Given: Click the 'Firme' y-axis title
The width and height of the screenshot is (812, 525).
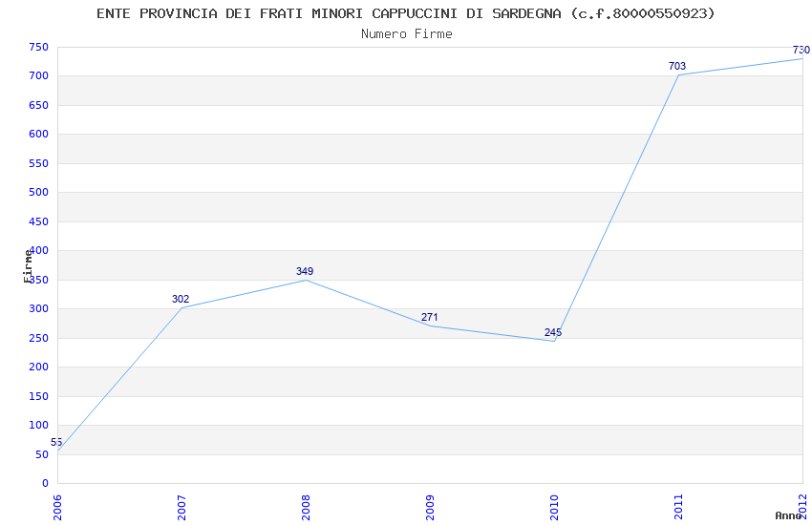Looking at the screenshot, I should (x=28, y=266).
